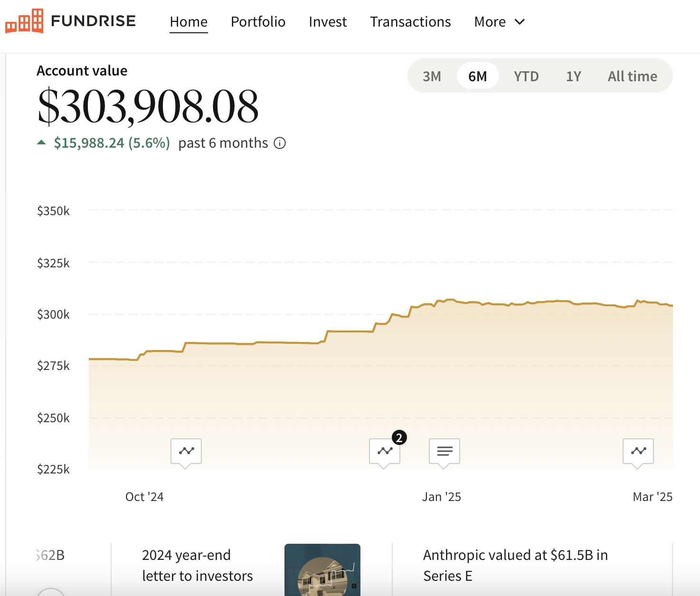Viewport: 700px width, 596px height.
Task: Open the chart event marker with badge 2
Action: point(385,453)
